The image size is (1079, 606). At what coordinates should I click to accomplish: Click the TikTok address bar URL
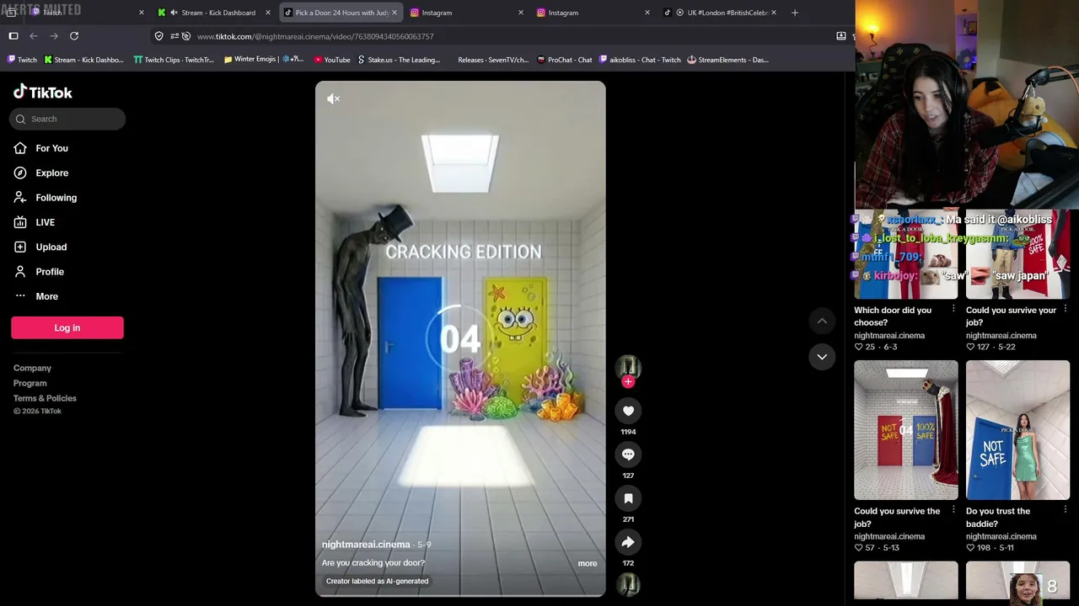tap(315, 36)
